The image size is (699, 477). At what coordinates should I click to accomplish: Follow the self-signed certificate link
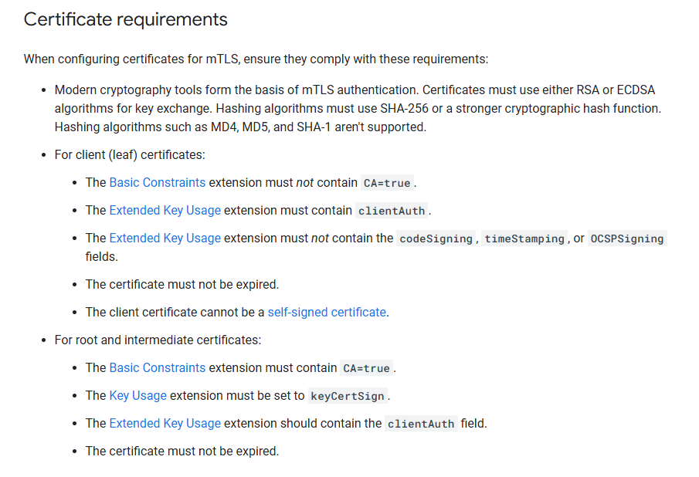pyautogui.click(x=327, y=312)
